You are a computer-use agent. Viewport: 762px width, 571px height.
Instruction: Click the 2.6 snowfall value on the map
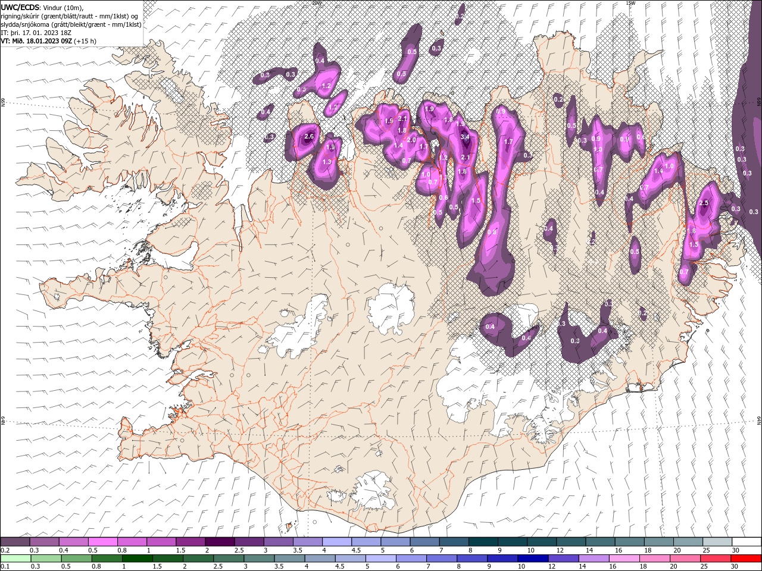[308, 137]
